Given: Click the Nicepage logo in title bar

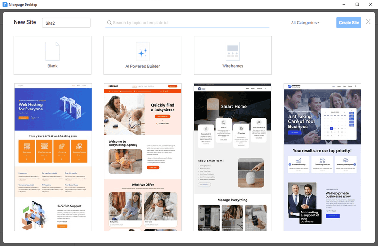Looking at the screenshot, I should point(5,4).
